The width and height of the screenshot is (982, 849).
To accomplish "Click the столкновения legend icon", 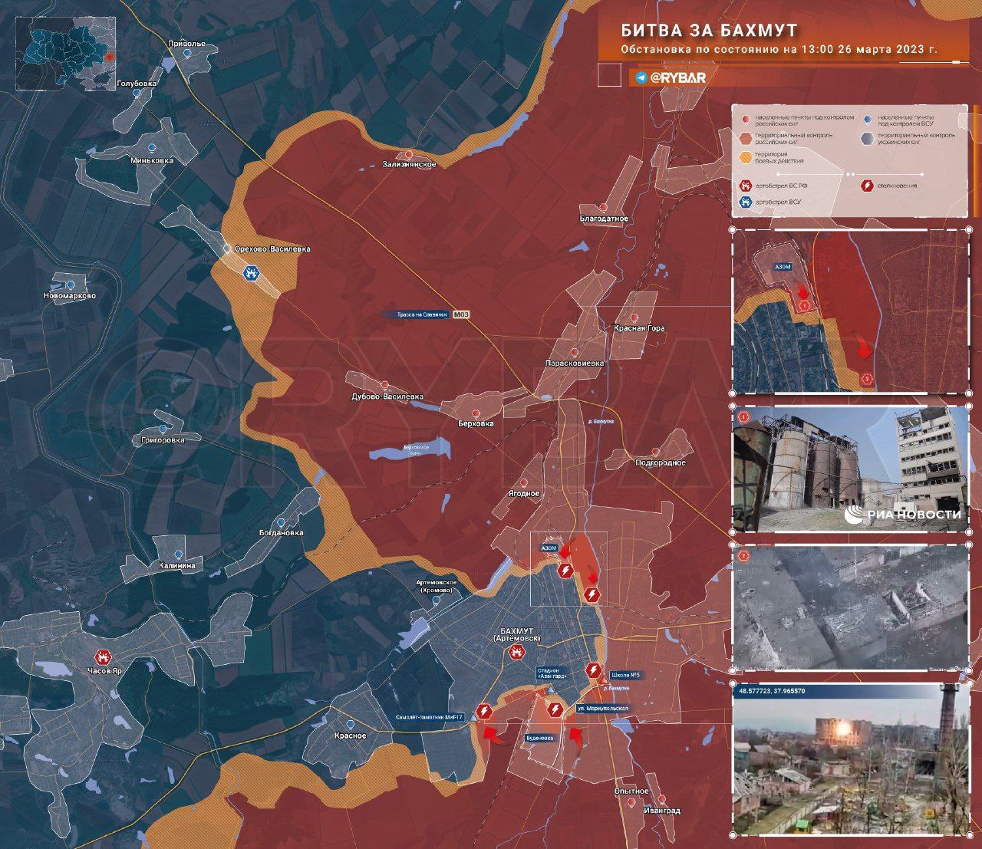I will tap(868, 186).
